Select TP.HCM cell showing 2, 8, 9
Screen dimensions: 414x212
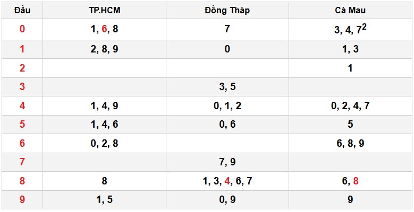point(104,49)
